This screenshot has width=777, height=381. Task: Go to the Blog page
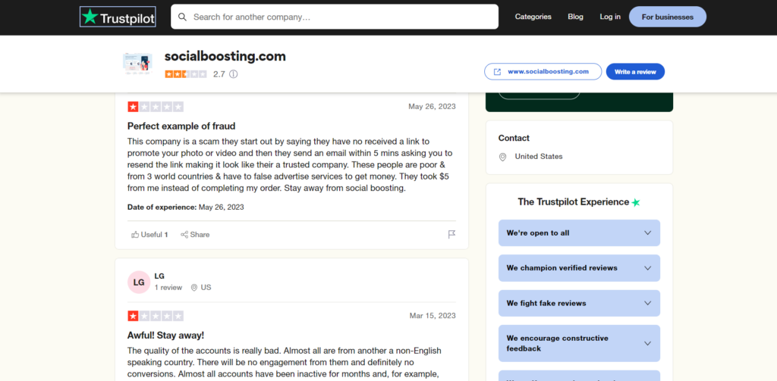click(x=575, y=17)
